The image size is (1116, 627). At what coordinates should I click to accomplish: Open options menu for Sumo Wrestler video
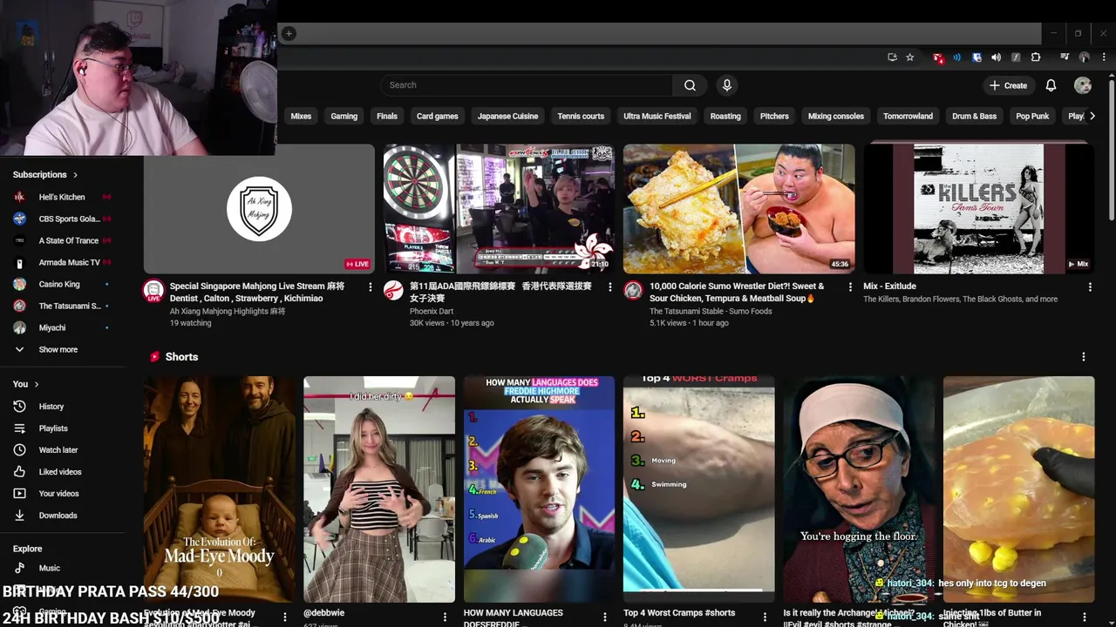(850, 287)
